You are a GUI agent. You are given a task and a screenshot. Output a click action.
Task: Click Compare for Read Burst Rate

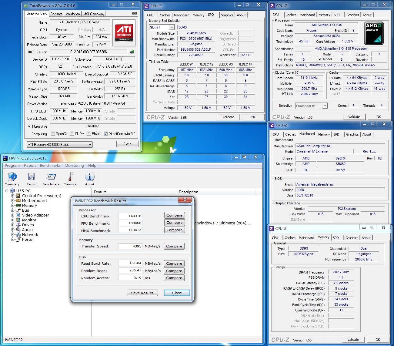[174, 264]
